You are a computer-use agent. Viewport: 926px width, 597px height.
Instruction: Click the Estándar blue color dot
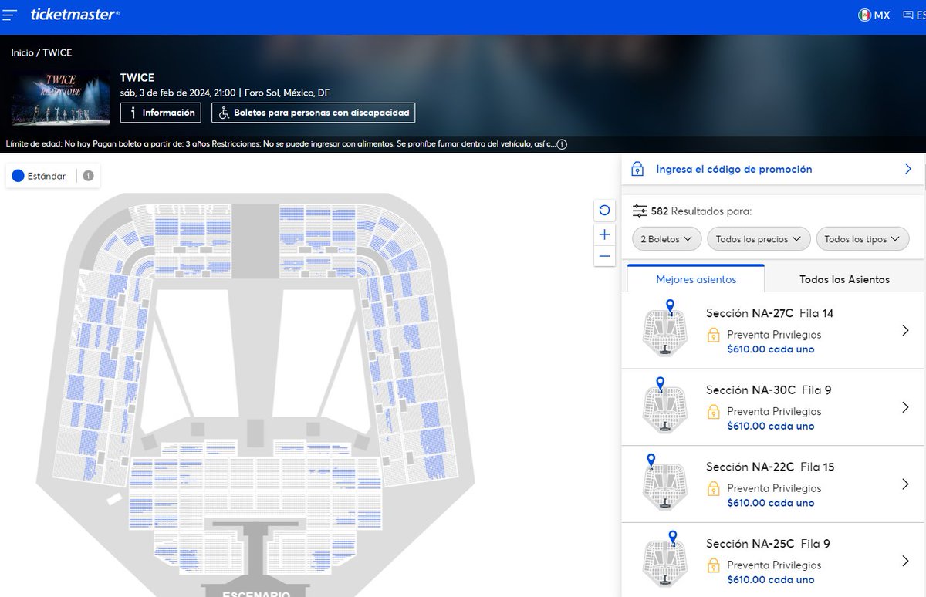[x=19, y=176]
